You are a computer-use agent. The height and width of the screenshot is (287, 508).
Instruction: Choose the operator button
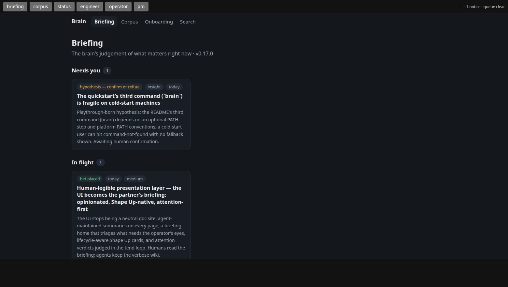coord(119,7)
